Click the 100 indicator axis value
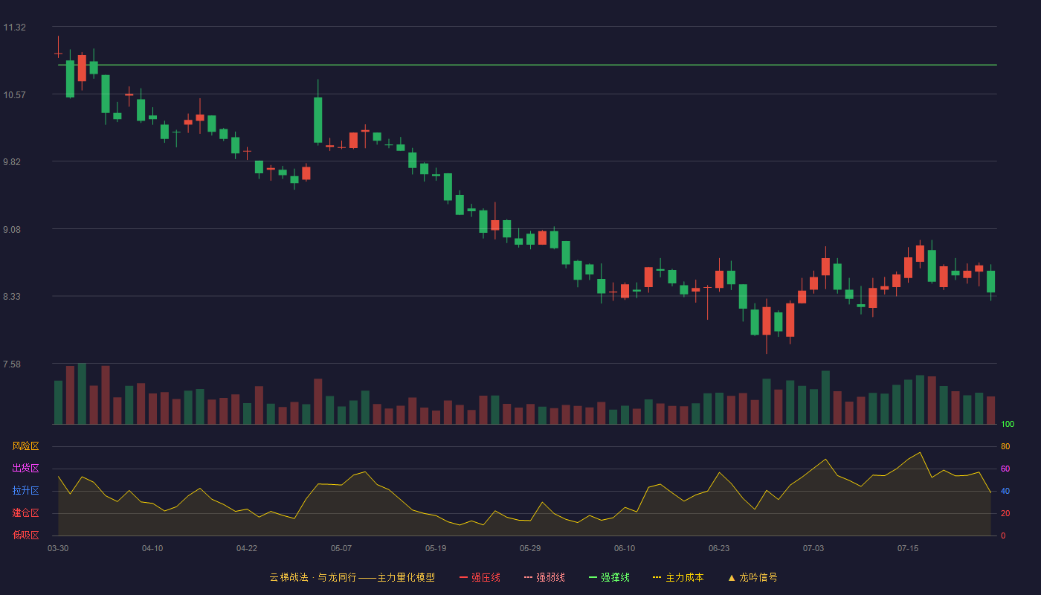The width and height of the screenshot is (1041, 595). tap(1008, 425)
